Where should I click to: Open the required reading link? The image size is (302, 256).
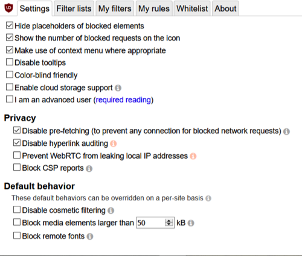(123, 100)
